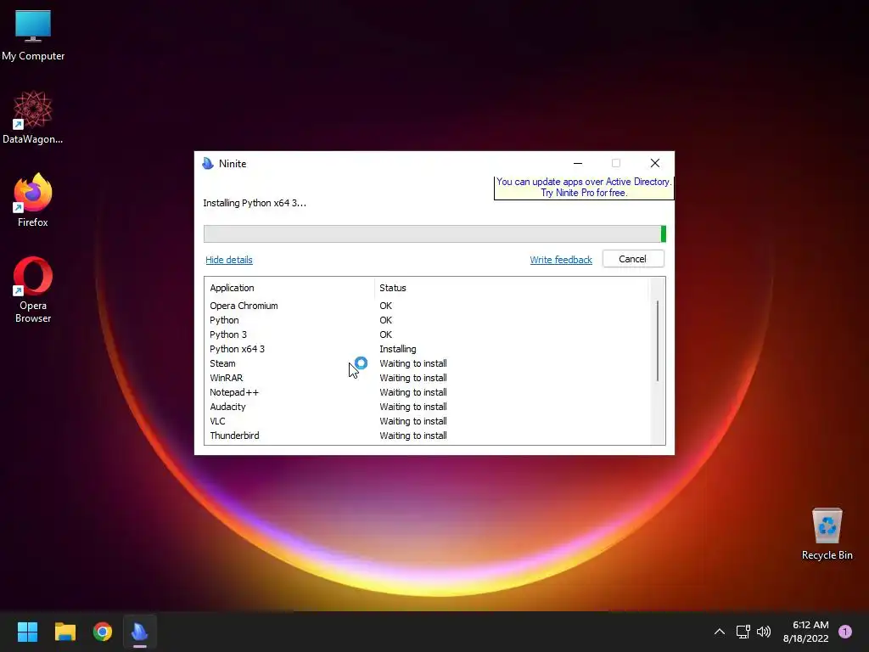Open network status tray icon
The image size is (869, 652).
coord(743,632)
